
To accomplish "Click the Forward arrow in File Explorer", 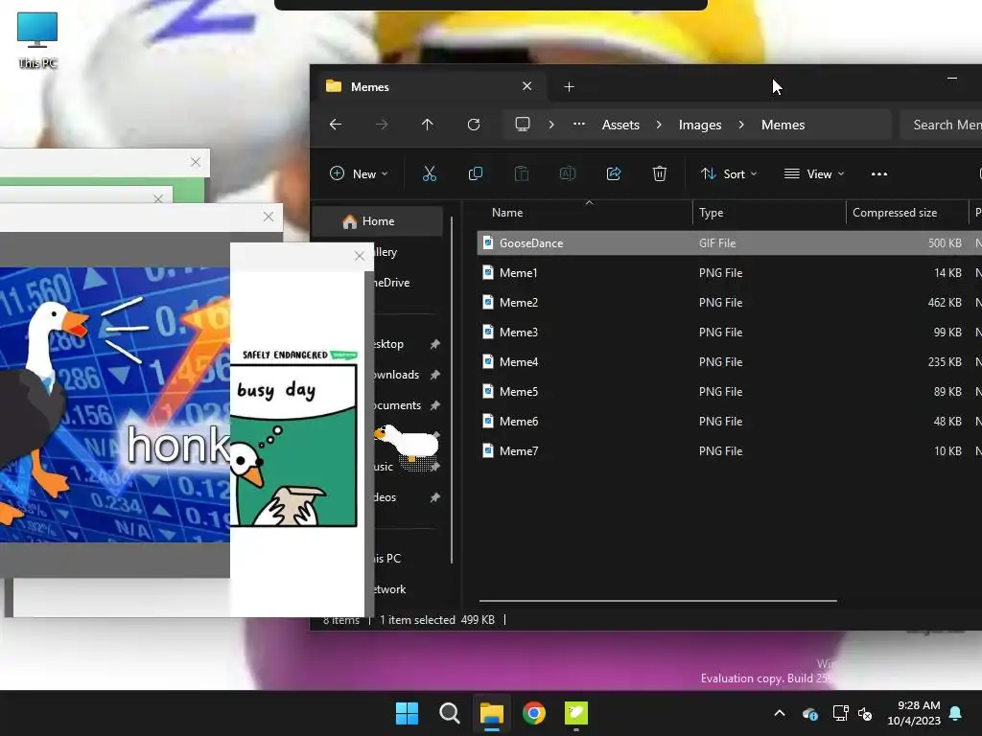I will pyautogui.click(x=382, y=125).
